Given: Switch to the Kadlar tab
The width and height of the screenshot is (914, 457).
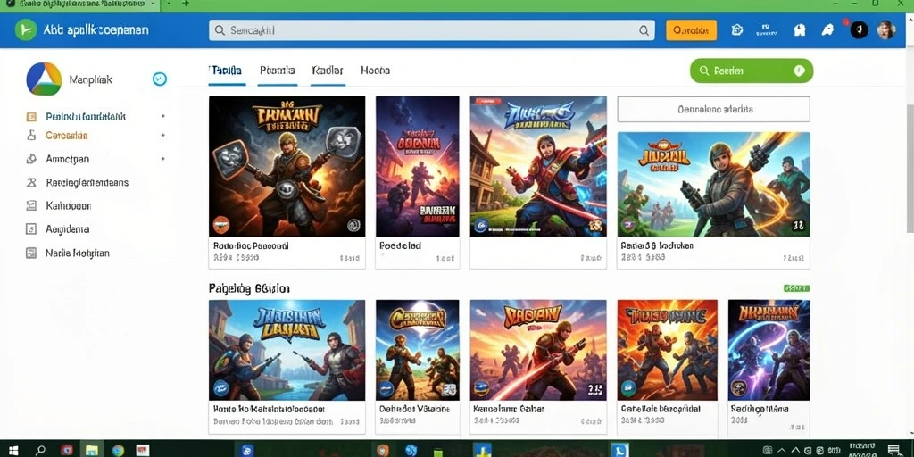Looking at the screenshot, I should point(328,71).
